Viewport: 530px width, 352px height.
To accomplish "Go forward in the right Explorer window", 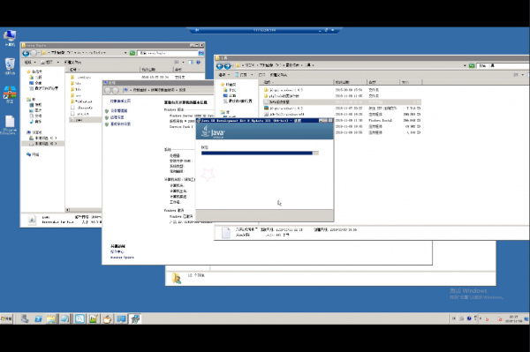I will (x=228, y=66).
